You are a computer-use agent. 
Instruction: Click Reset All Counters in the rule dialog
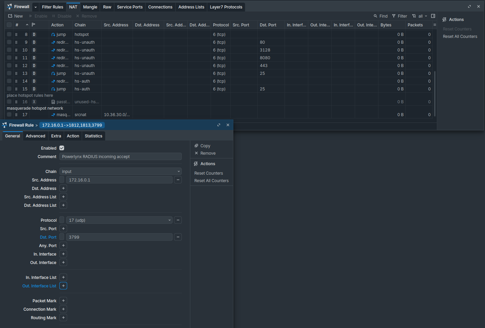click(x=211, y=181)
